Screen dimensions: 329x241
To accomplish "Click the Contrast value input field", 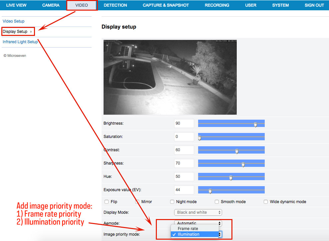I will 184,150.
